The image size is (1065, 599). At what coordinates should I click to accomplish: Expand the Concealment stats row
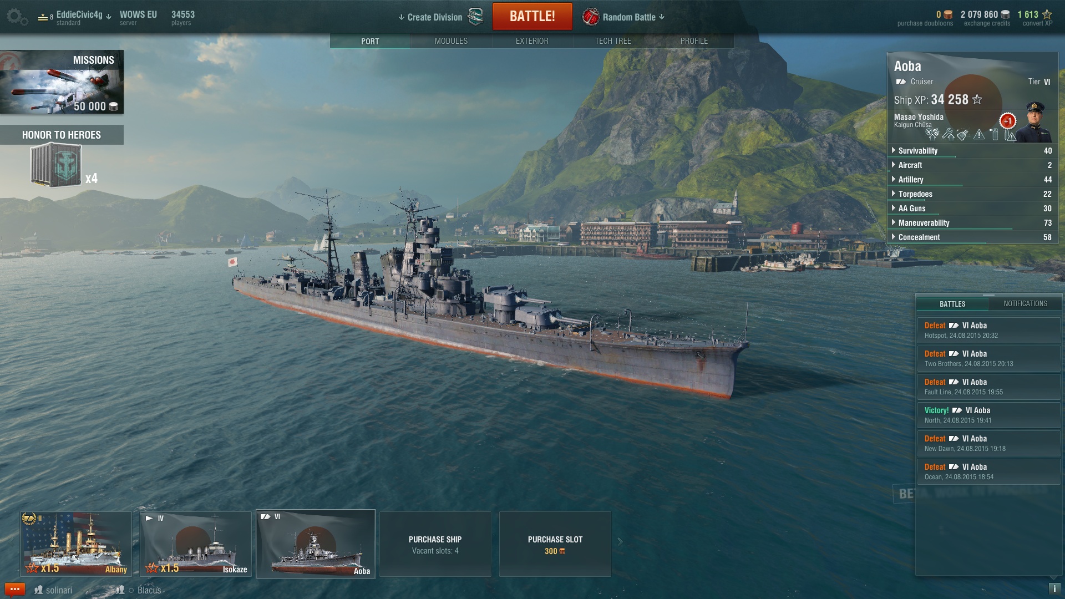pos(972,237)
